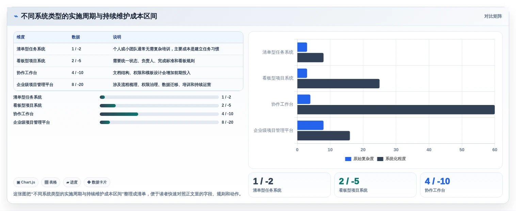Toggle the 系统化程度 legend swatch
The width and height of the screenshot is (516, 211).
click(x=380, y=159)
